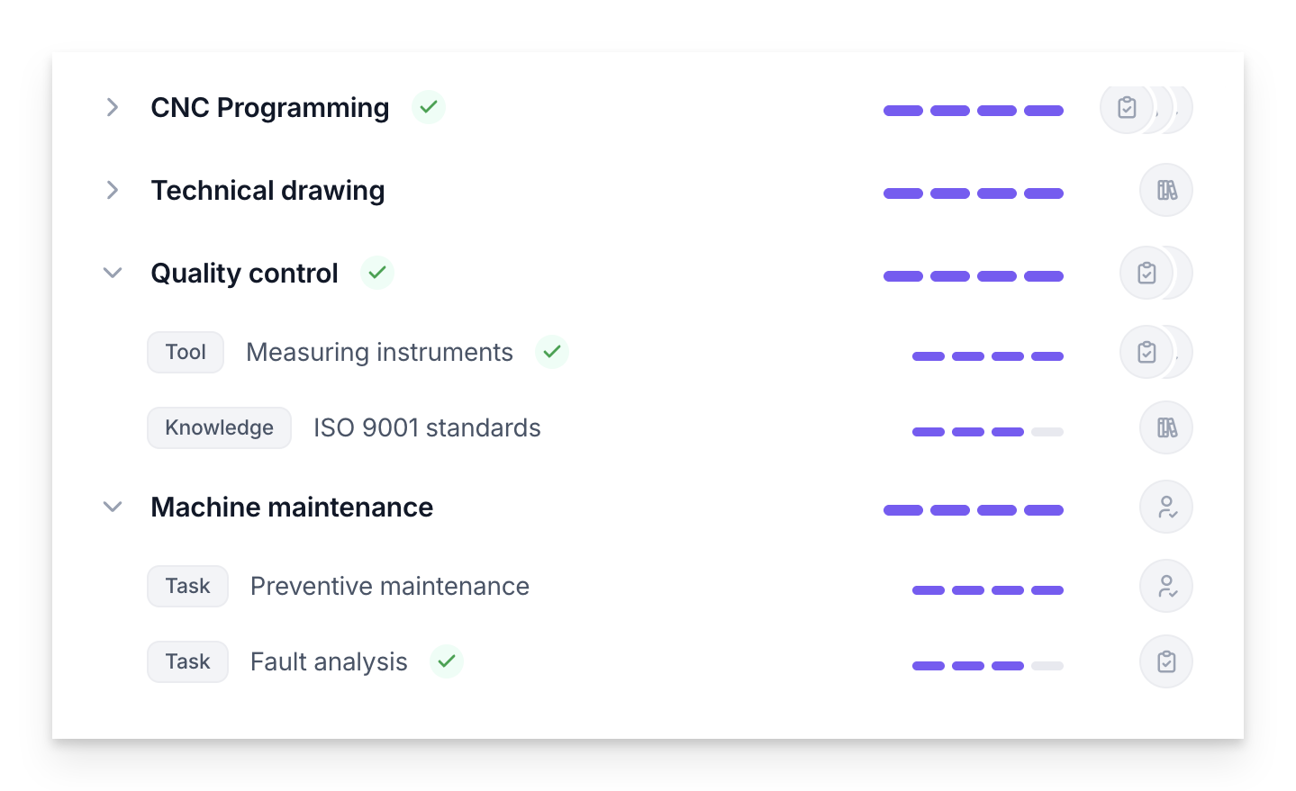Viewport: 1296px width, 791px height.
Task: Open the books icon for Technical drawing
Action: 1166,190
